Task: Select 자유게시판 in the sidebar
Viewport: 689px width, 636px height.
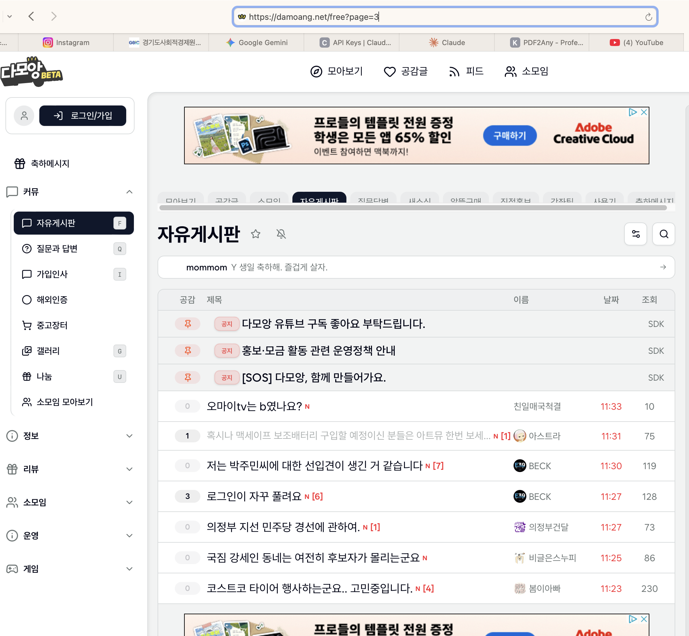Action: pyautogui.click(x=74, y=223)
